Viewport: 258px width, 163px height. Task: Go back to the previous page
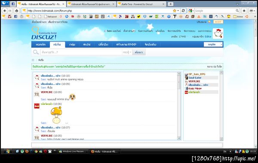point(5,11)
